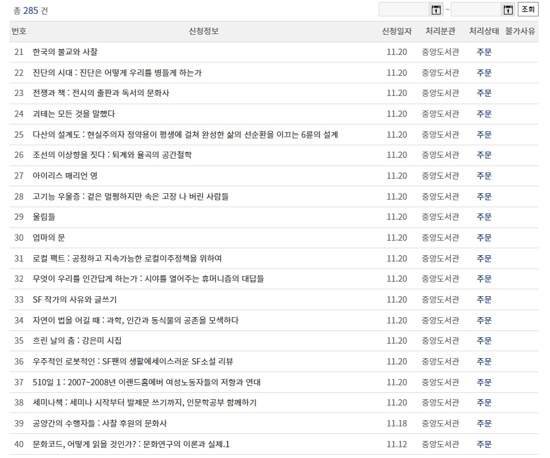Click 주문 status link for item 40
The height and width of the screenshot is (458, 550).
click(484, 443)
